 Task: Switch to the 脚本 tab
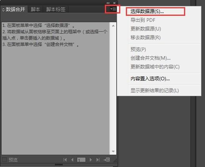[x=35, y=9]
